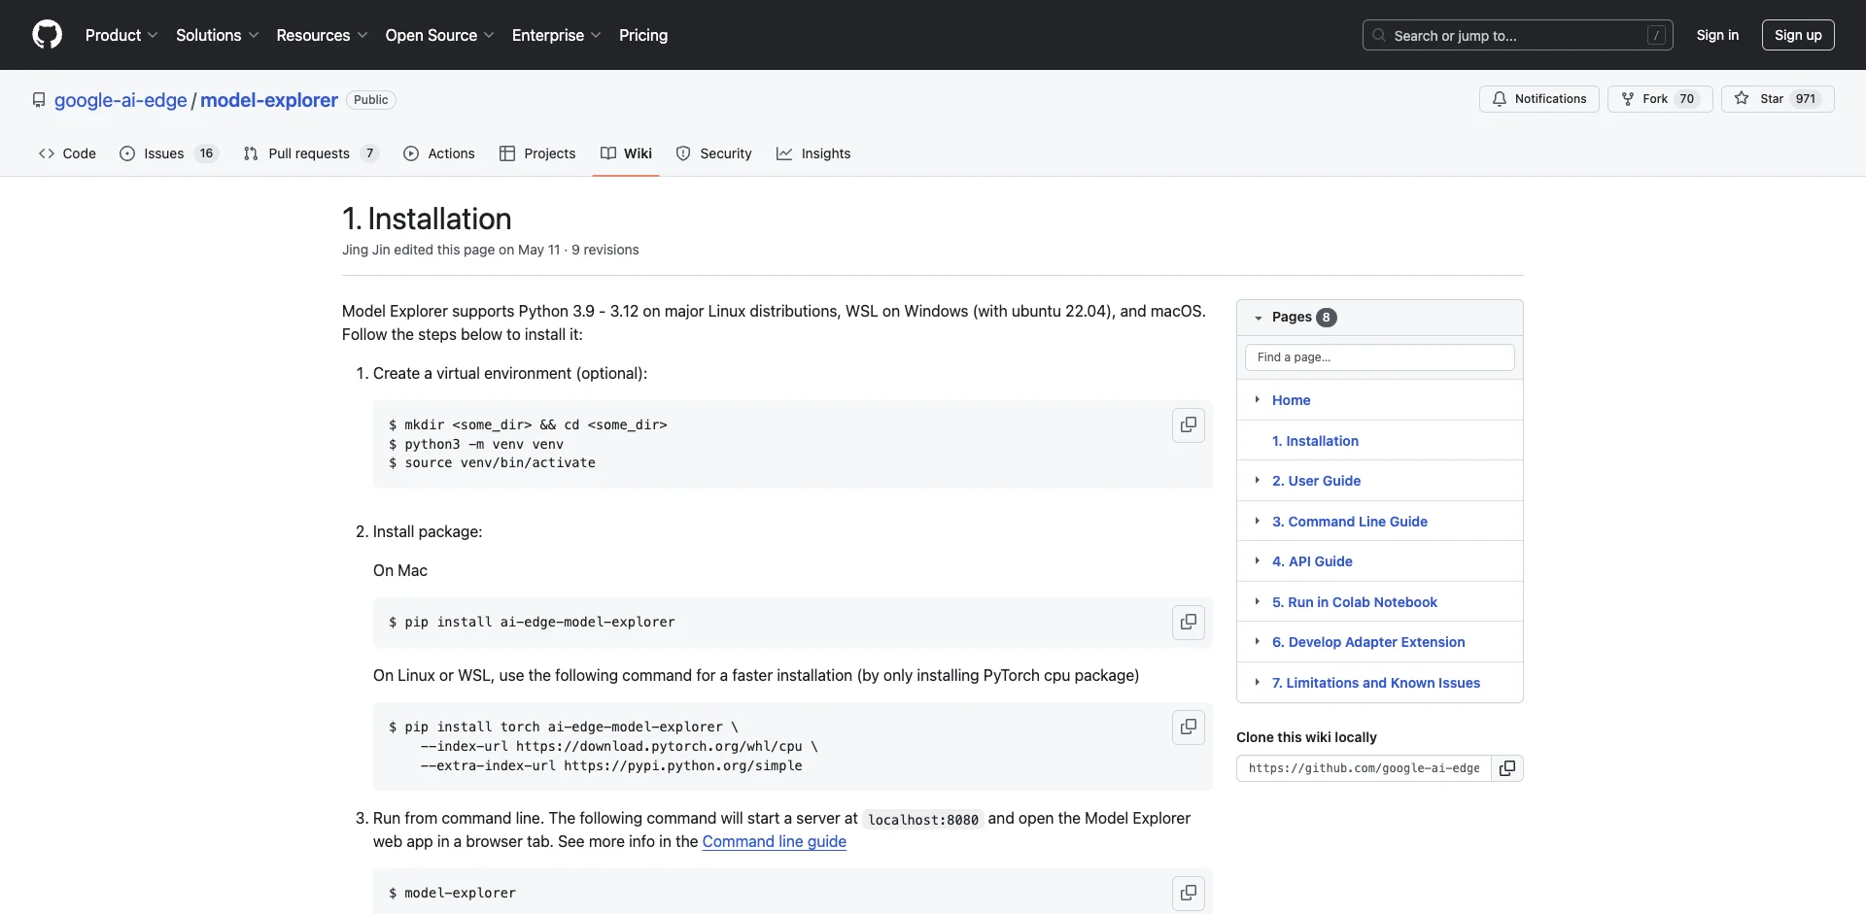Click the bell icon in Notifications button
The image size is (1866, 914).
[x=1500, y=99]
